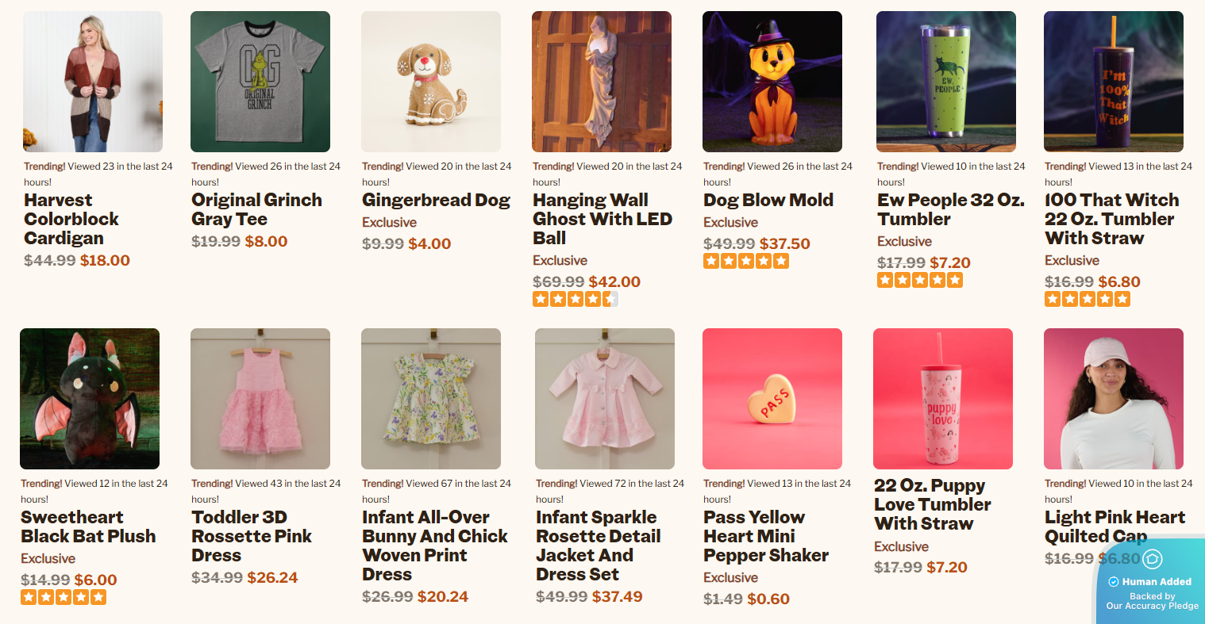Open the Light Pink Heart Quilted Cap photo

pyautogui.click(x=1114, y=399)
